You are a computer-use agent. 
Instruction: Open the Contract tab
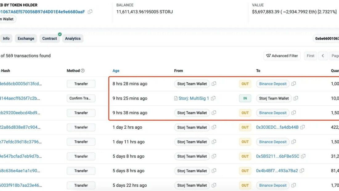pyautogui.click(x=50, y=39)
